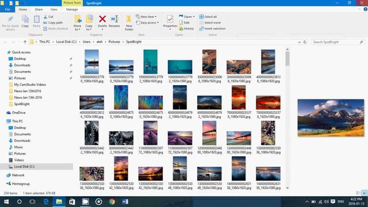Click inside the Search SpotBright field

tap(338, 42)
